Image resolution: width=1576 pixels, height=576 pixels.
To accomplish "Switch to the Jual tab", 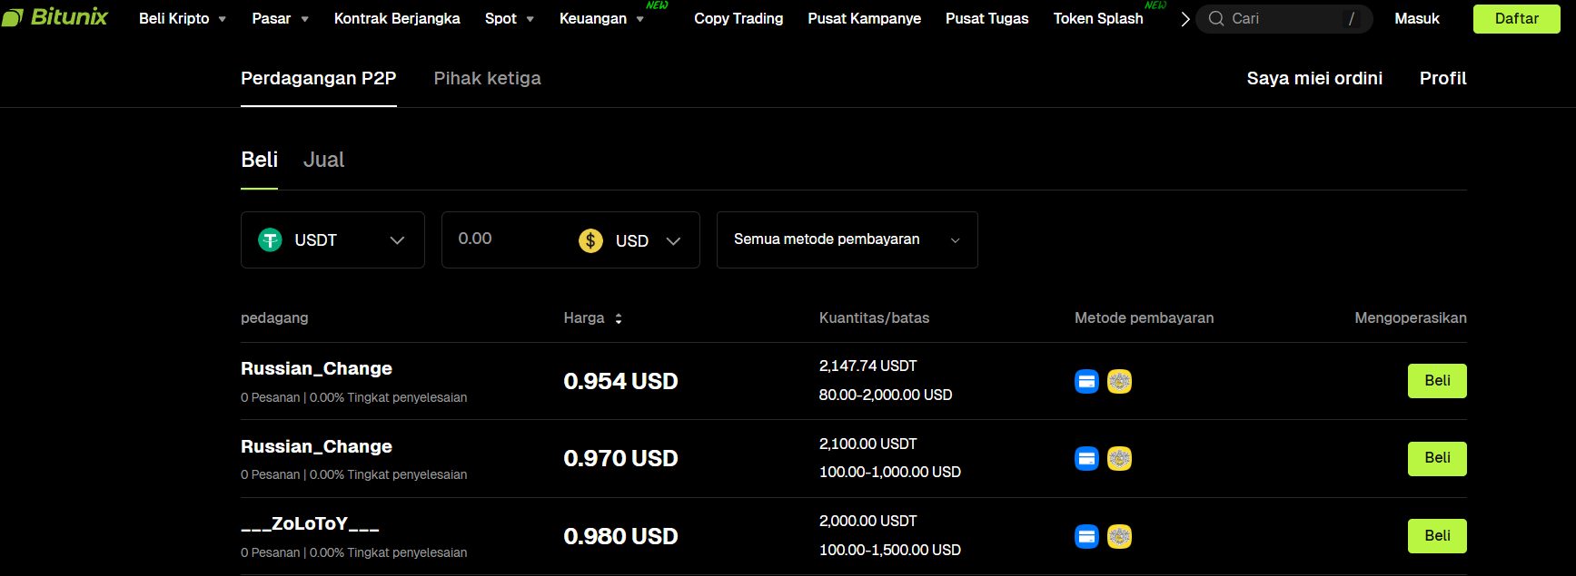I will point(323,160).
